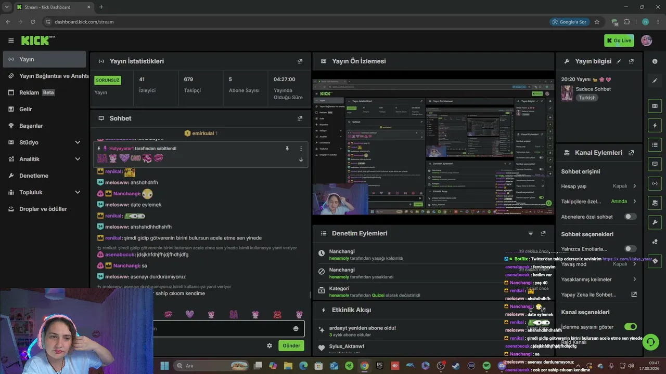The height and width of the screenshot is (374, 666).
Task: Reload the dashboard page
Action: pos(33,22)
